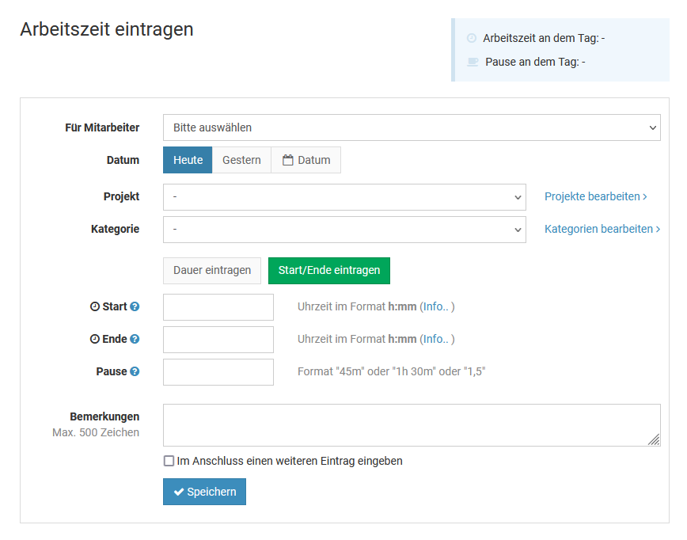
Task: Open the 'Für Mitarbeiter' dropdown
Action: 412,127
